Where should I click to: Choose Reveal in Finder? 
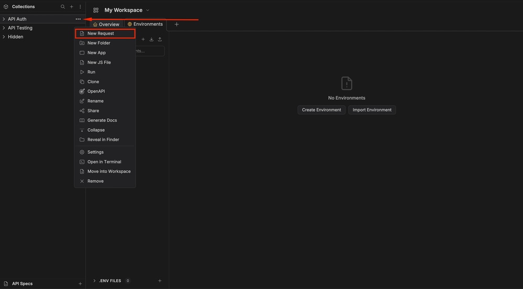(105, 140)
